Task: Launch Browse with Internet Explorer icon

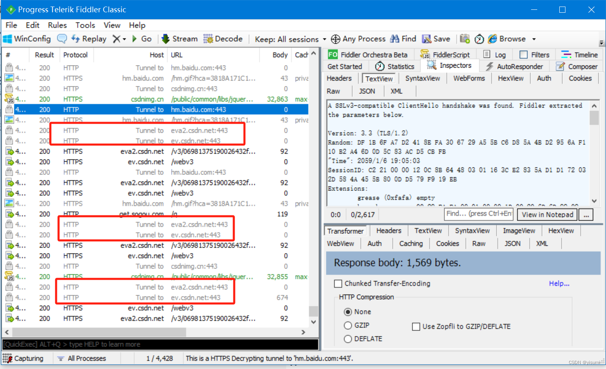Action: click(x=493, y=39)
